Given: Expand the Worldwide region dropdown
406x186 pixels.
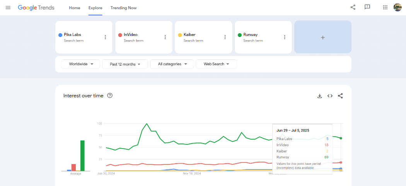Looking at the screenshot, I should click(80, 64).
